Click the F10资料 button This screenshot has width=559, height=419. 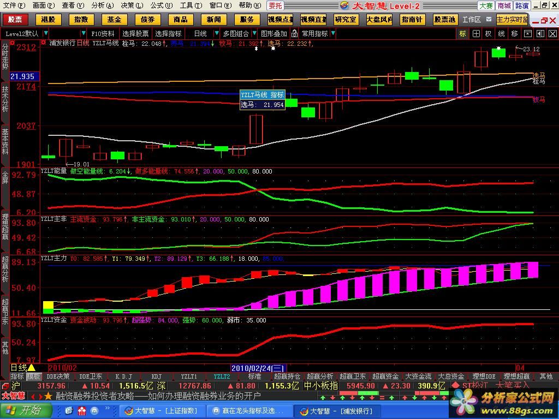pyautogui.click(x=103, y=34)
